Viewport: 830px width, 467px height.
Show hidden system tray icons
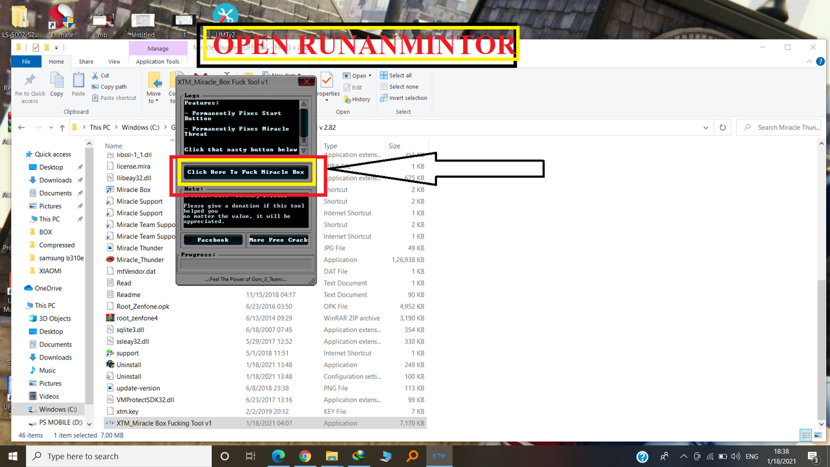683,456
